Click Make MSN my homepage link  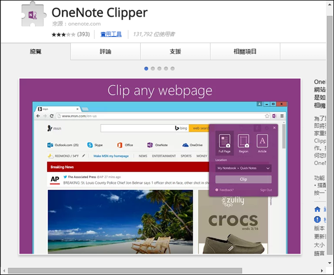click(x=111, y=156)
